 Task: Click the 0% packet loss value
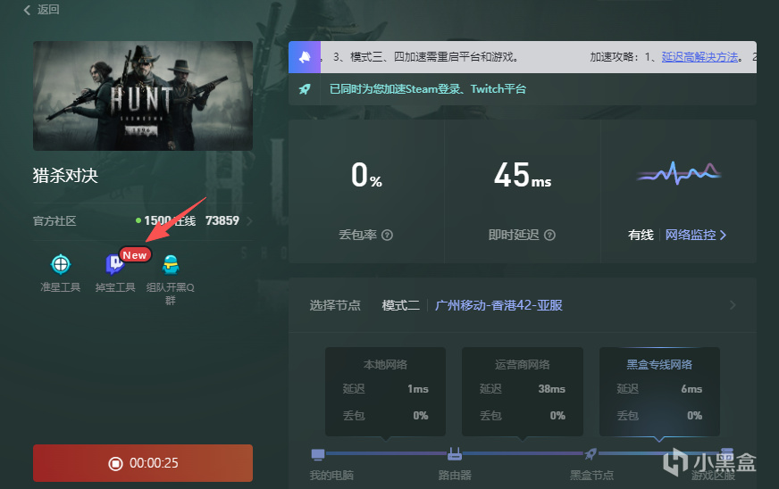[366, 175]
